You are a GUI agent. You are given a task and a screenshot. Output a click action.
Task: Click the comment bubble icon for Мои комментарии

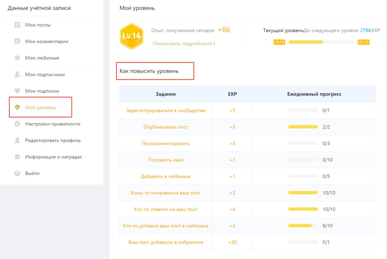click(x=17, y=41)
